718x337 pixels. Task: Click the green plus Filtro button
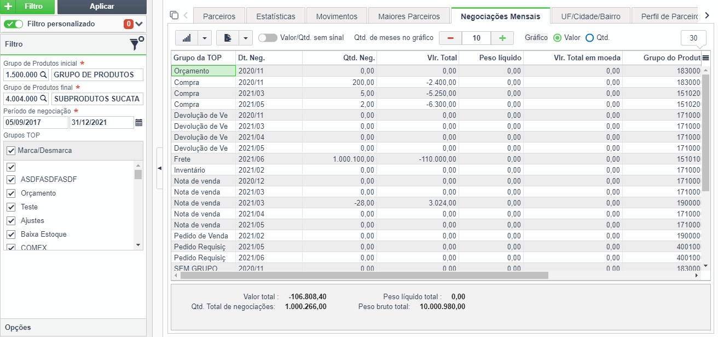tap(27, 7)
